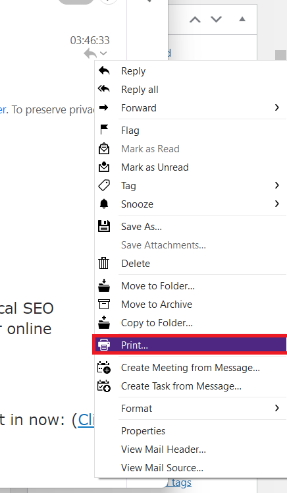Click the Save As floppy disk icon
This screenshot has height=493, width=287.
coord(104,226)
